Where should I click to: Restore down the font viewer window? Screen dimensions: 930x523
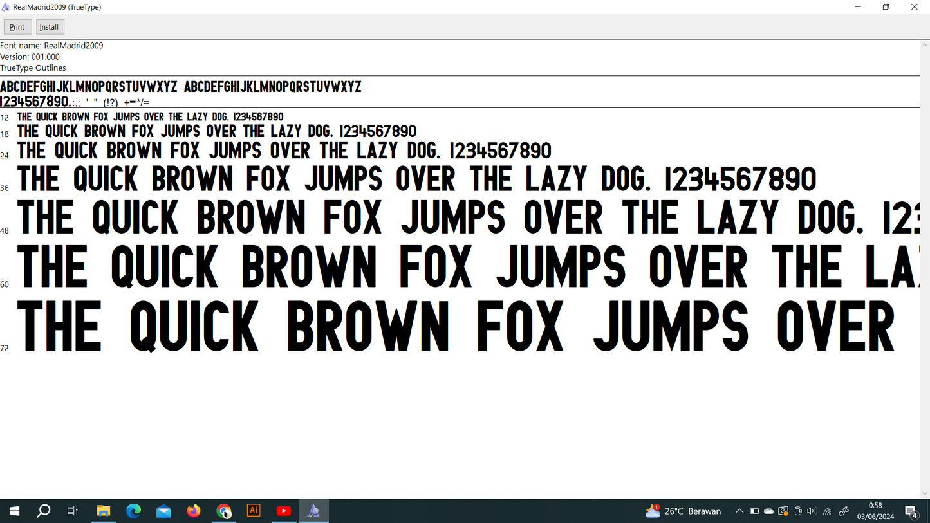[x=886, y=7]
